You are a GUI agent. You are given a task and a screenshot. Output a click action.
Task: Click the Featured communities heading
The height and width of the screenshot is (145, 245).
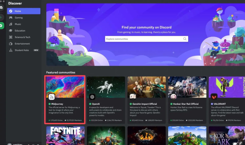61,73
